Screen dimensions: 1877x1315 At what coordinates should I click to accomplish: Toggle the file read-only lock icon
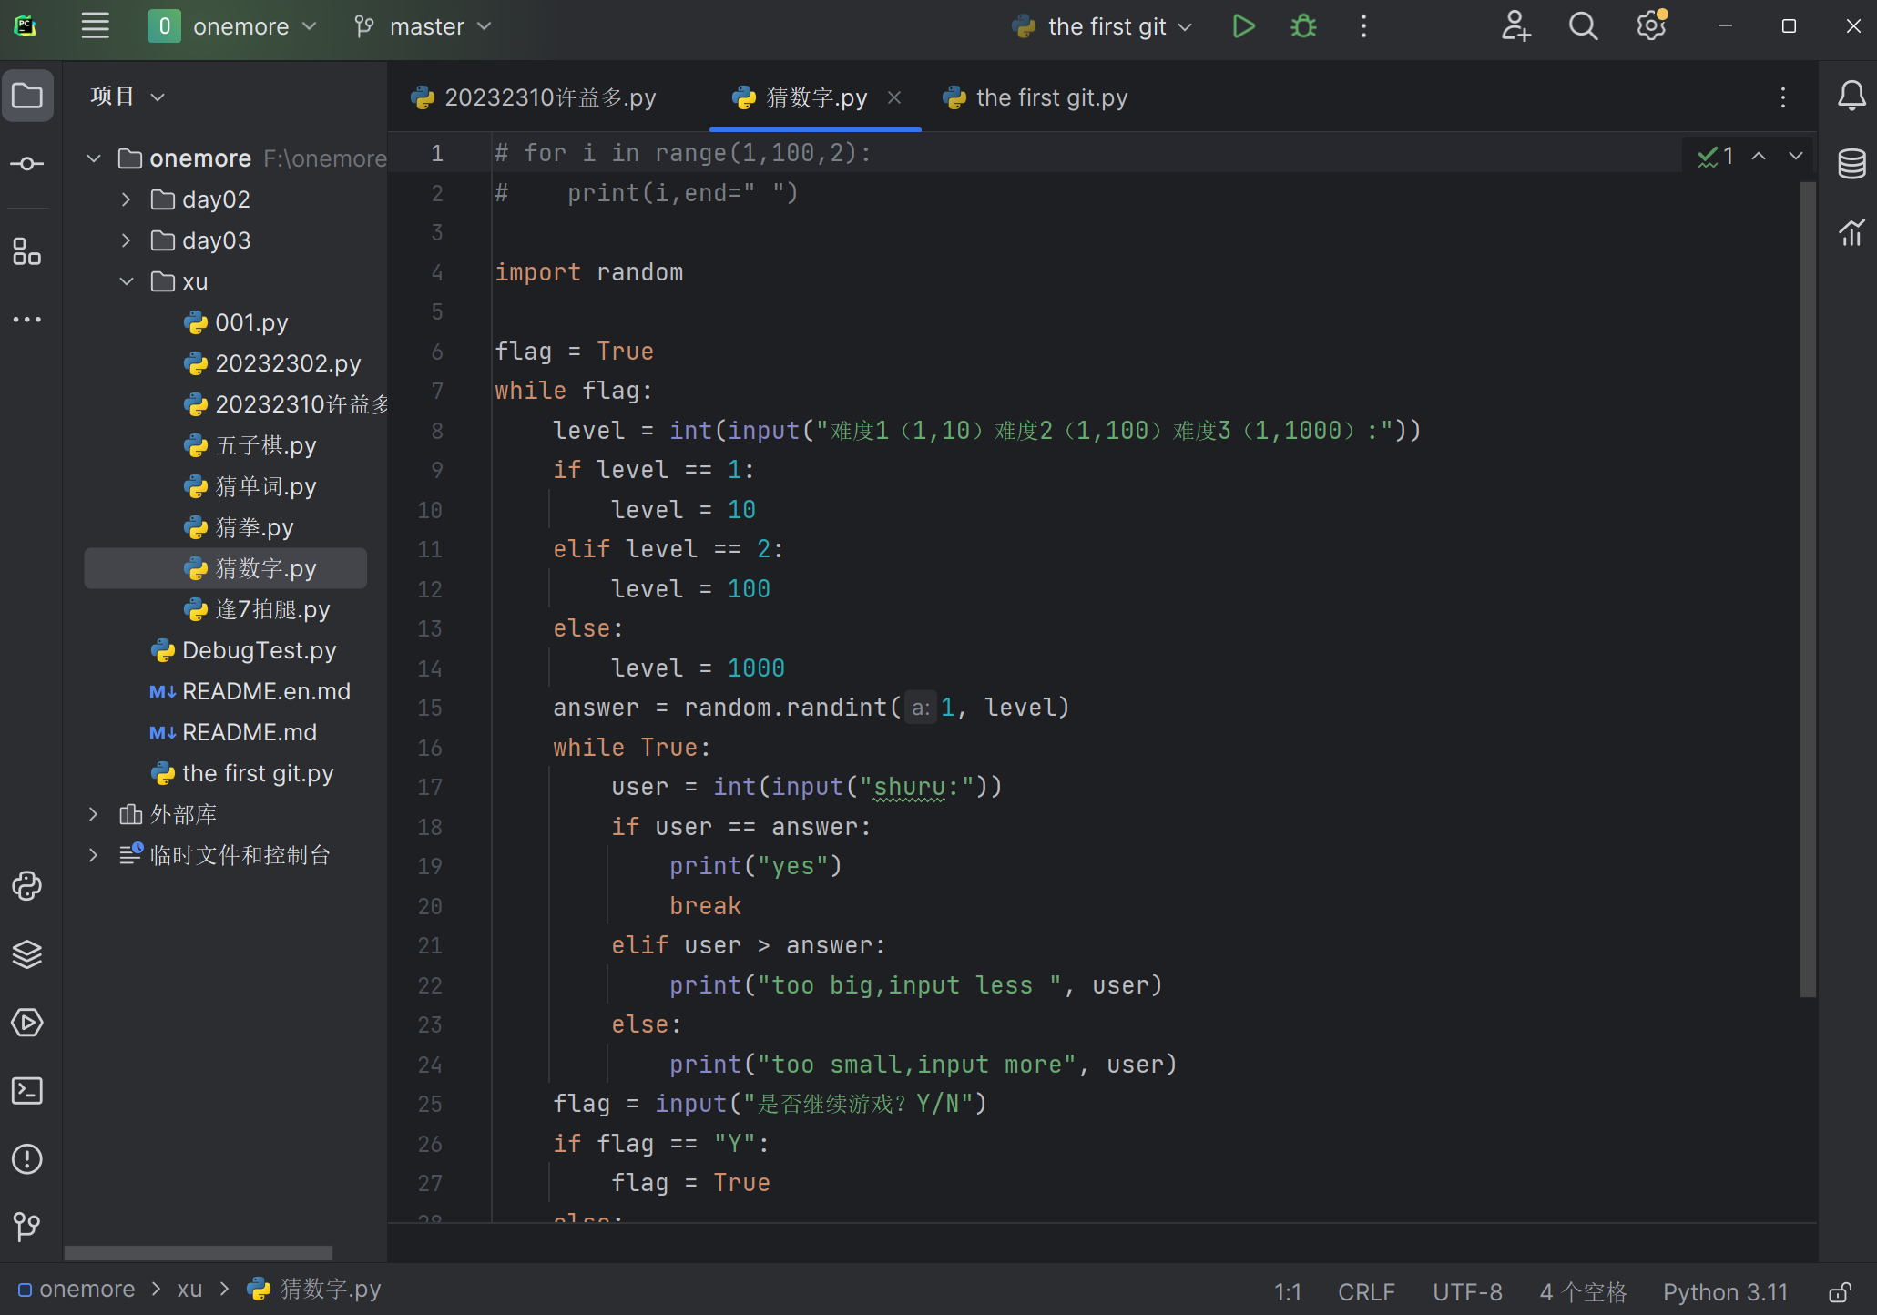1841,1292
